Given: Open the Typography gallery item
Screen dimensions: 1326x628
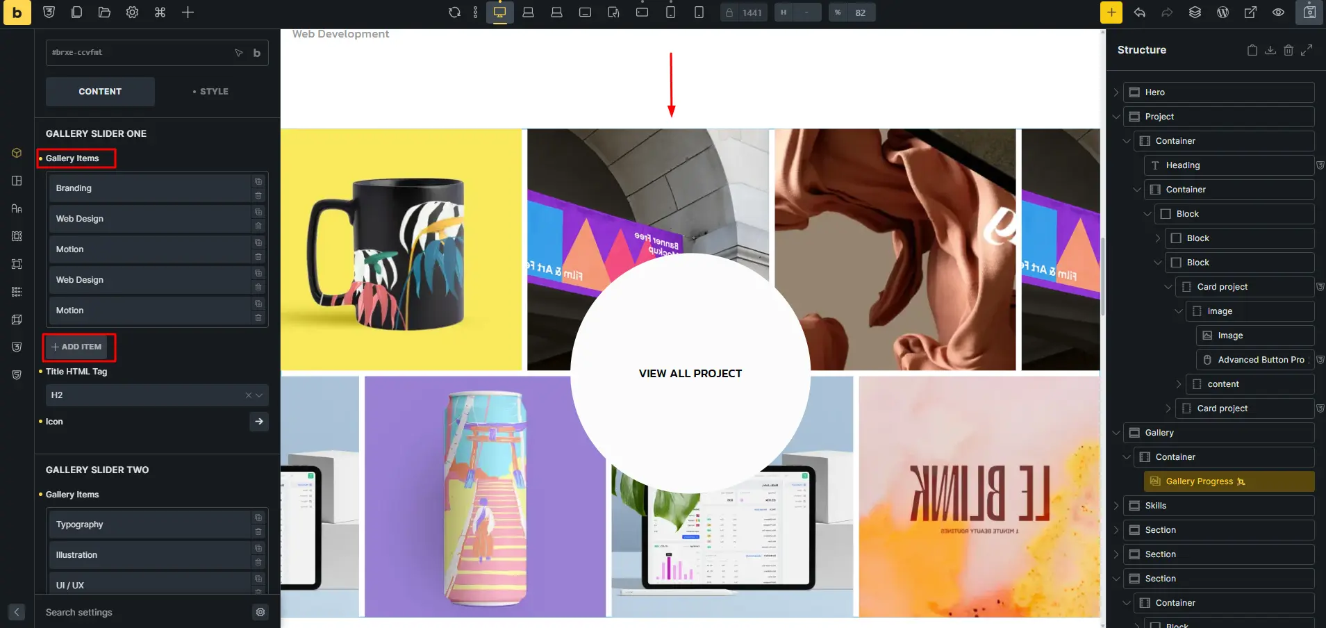Looking at the screenshot, I should tap(149, 524).
